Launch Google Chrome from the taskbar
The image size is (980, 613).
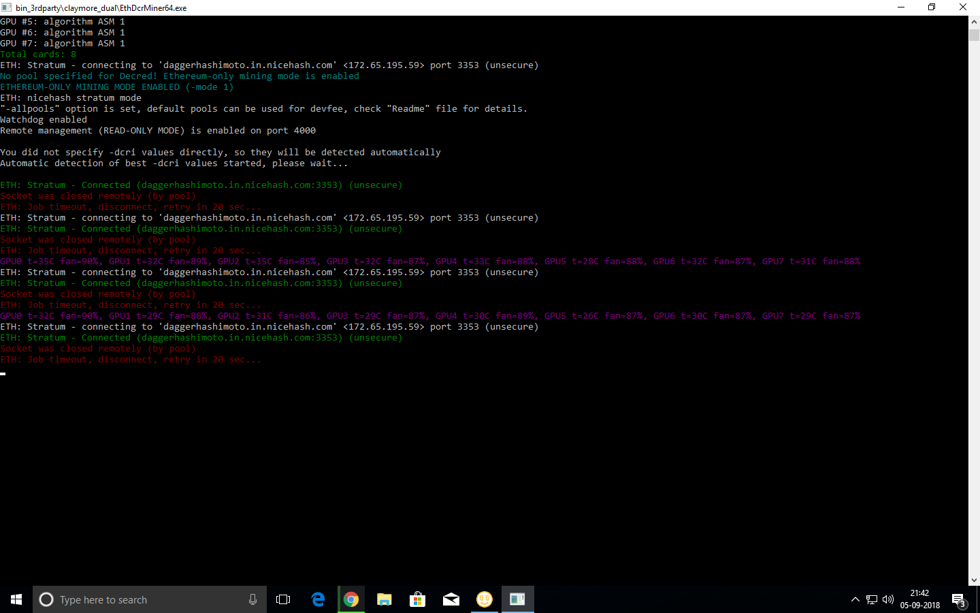coord(351,599)
